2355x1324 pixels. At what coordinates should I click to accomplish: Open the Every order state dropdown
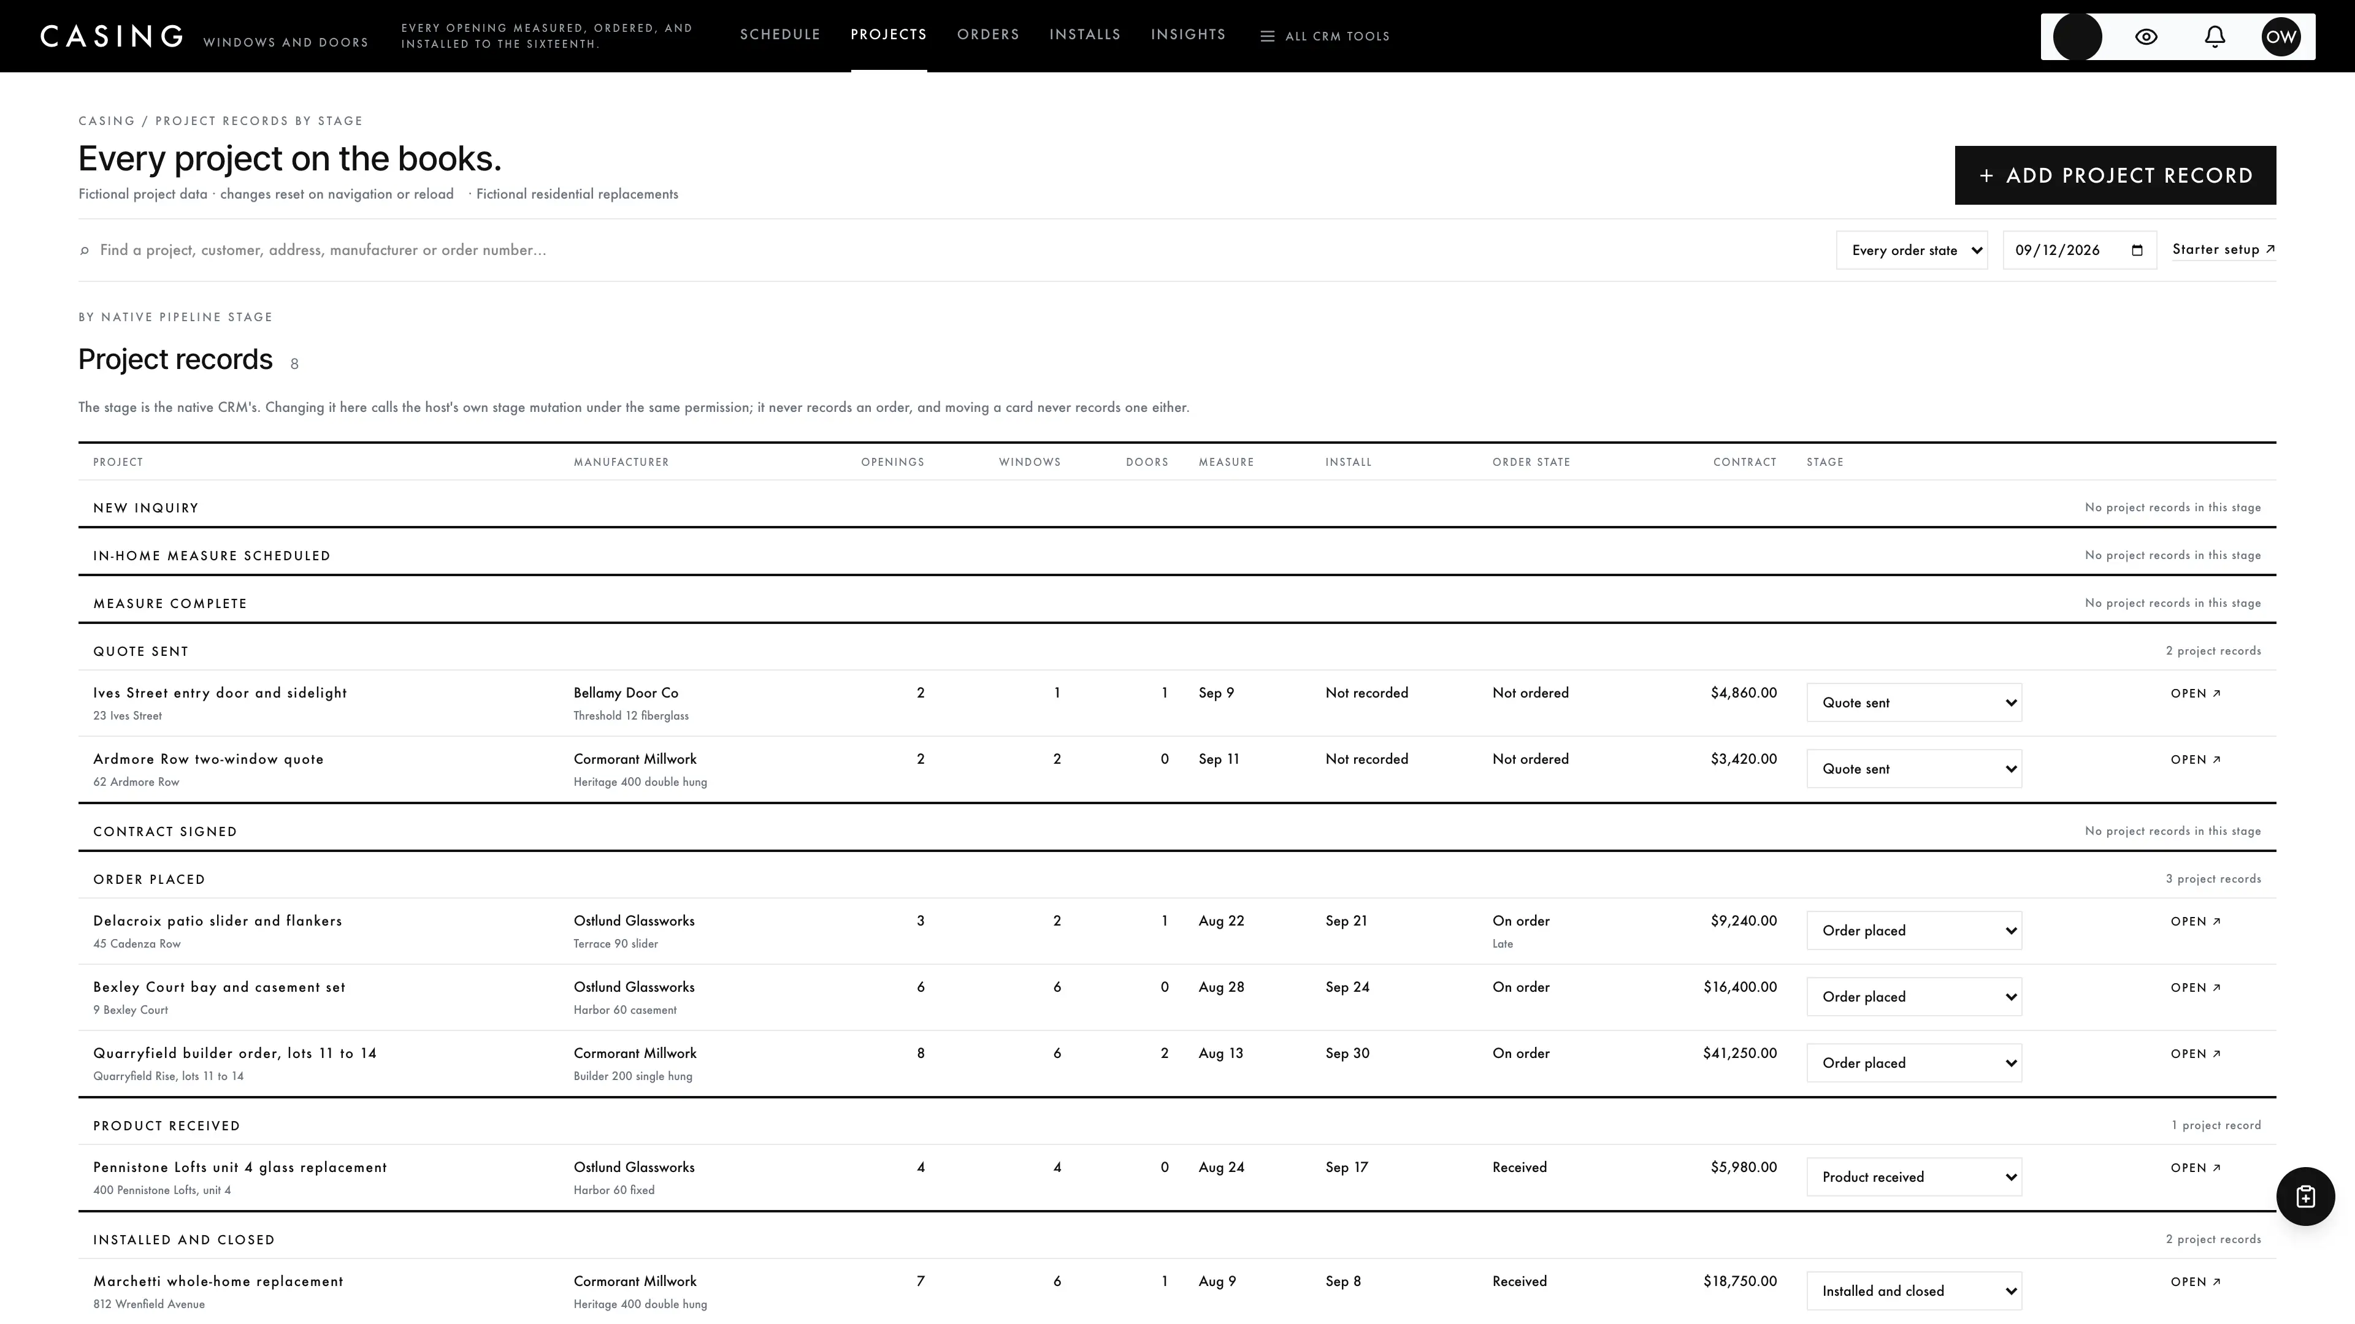pyautogui.click(x=1912, y=250)
